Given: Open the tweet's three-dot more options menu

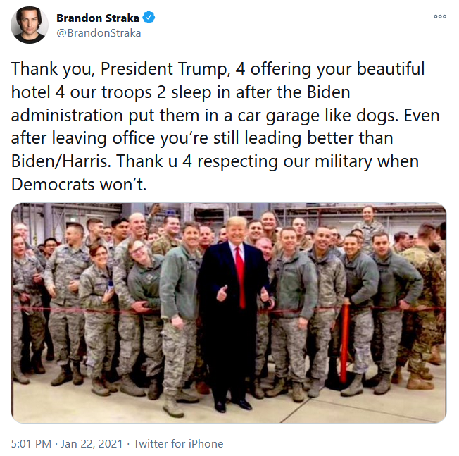Looking at the screenshot, I should [440, 16].
